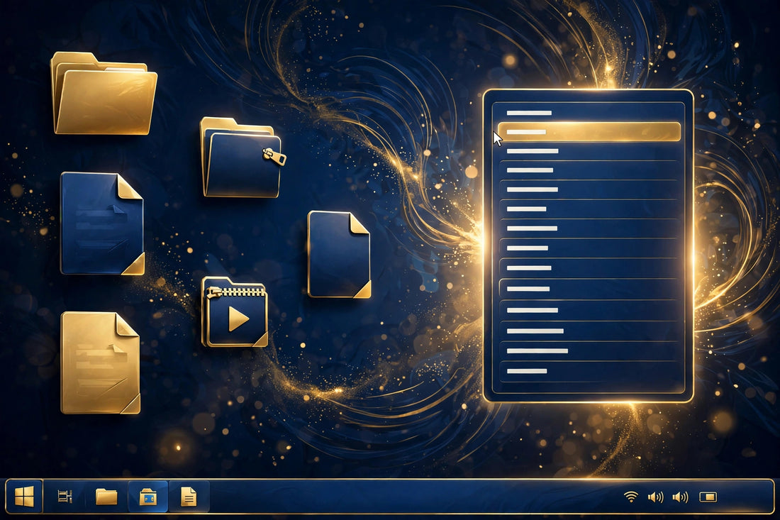Select the gold text document desktop icon
Image resolution: width=780 pixels, height=520 pixels.
(101, 363)
